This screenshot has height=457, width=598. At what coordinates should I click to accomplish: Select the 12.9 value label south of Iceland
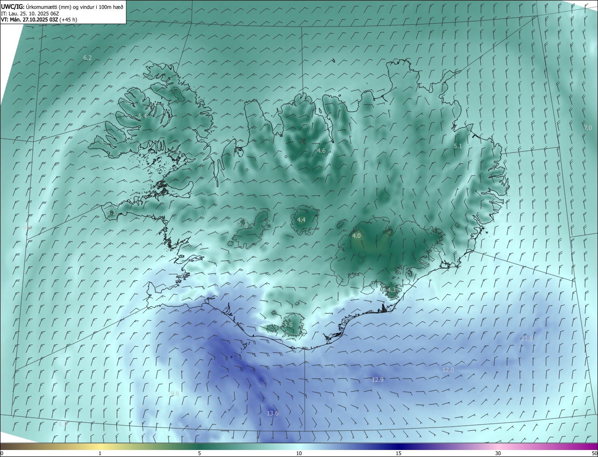[x=377, y=379]
